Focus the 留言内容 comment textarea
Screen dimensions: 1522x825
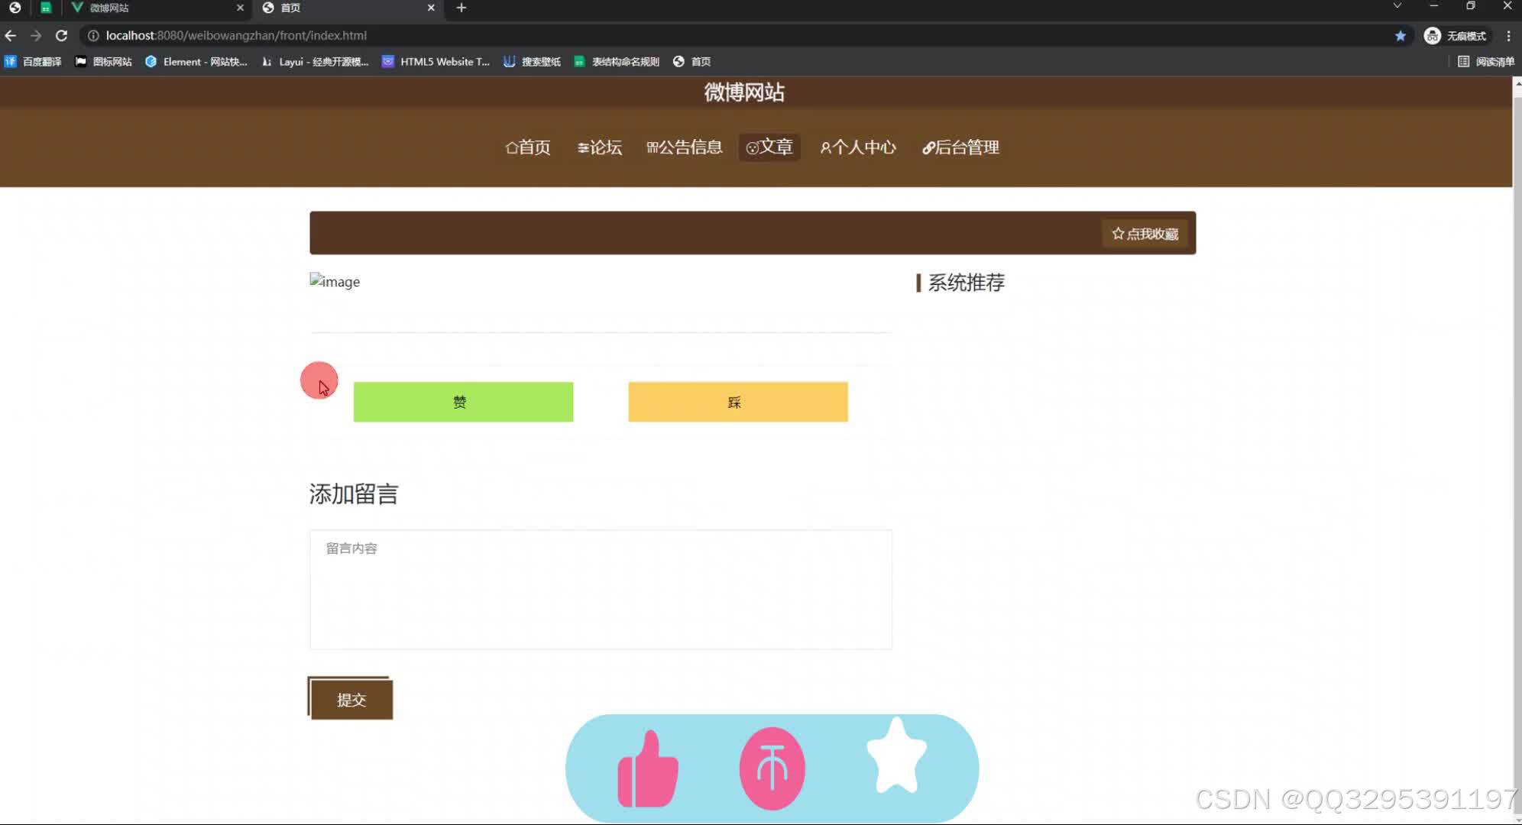click(601, 590)
